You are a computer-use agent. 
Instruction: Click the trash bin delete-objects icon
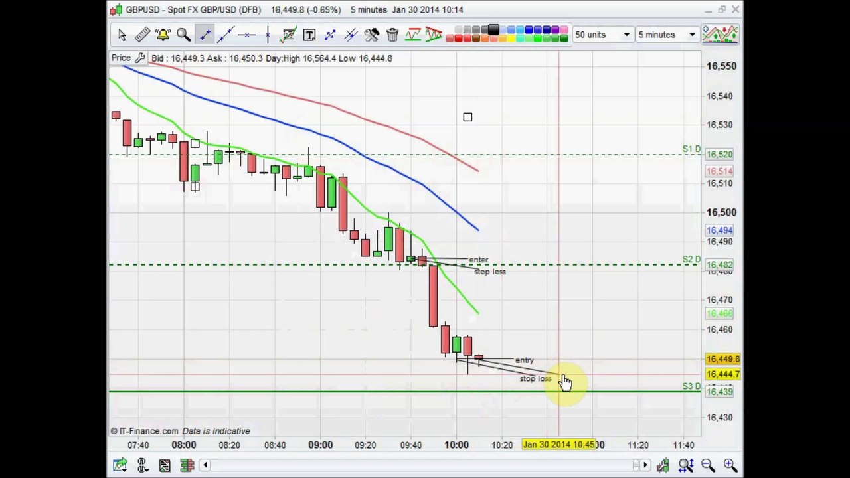point(392,35)
